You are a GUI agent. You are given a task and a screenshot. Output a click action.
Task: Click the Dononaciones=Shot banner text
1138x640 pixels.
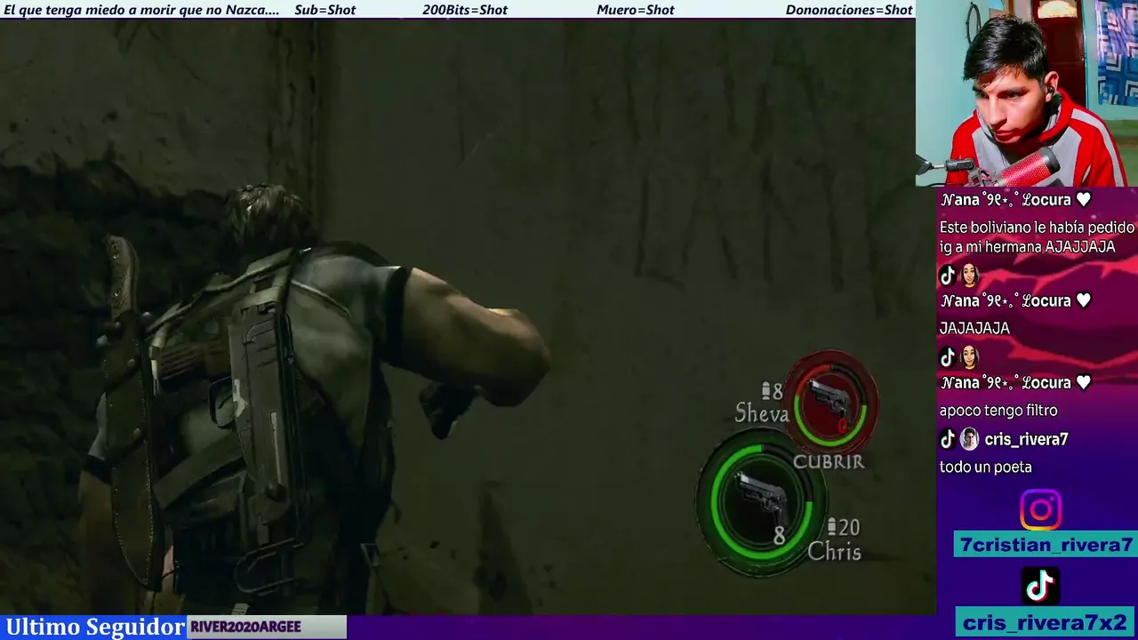point(849,10)
